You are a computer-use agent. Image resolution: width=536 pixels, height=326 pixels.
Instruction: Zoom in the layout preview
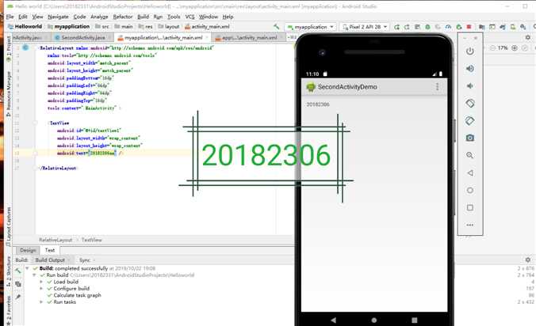coord(515,48)
